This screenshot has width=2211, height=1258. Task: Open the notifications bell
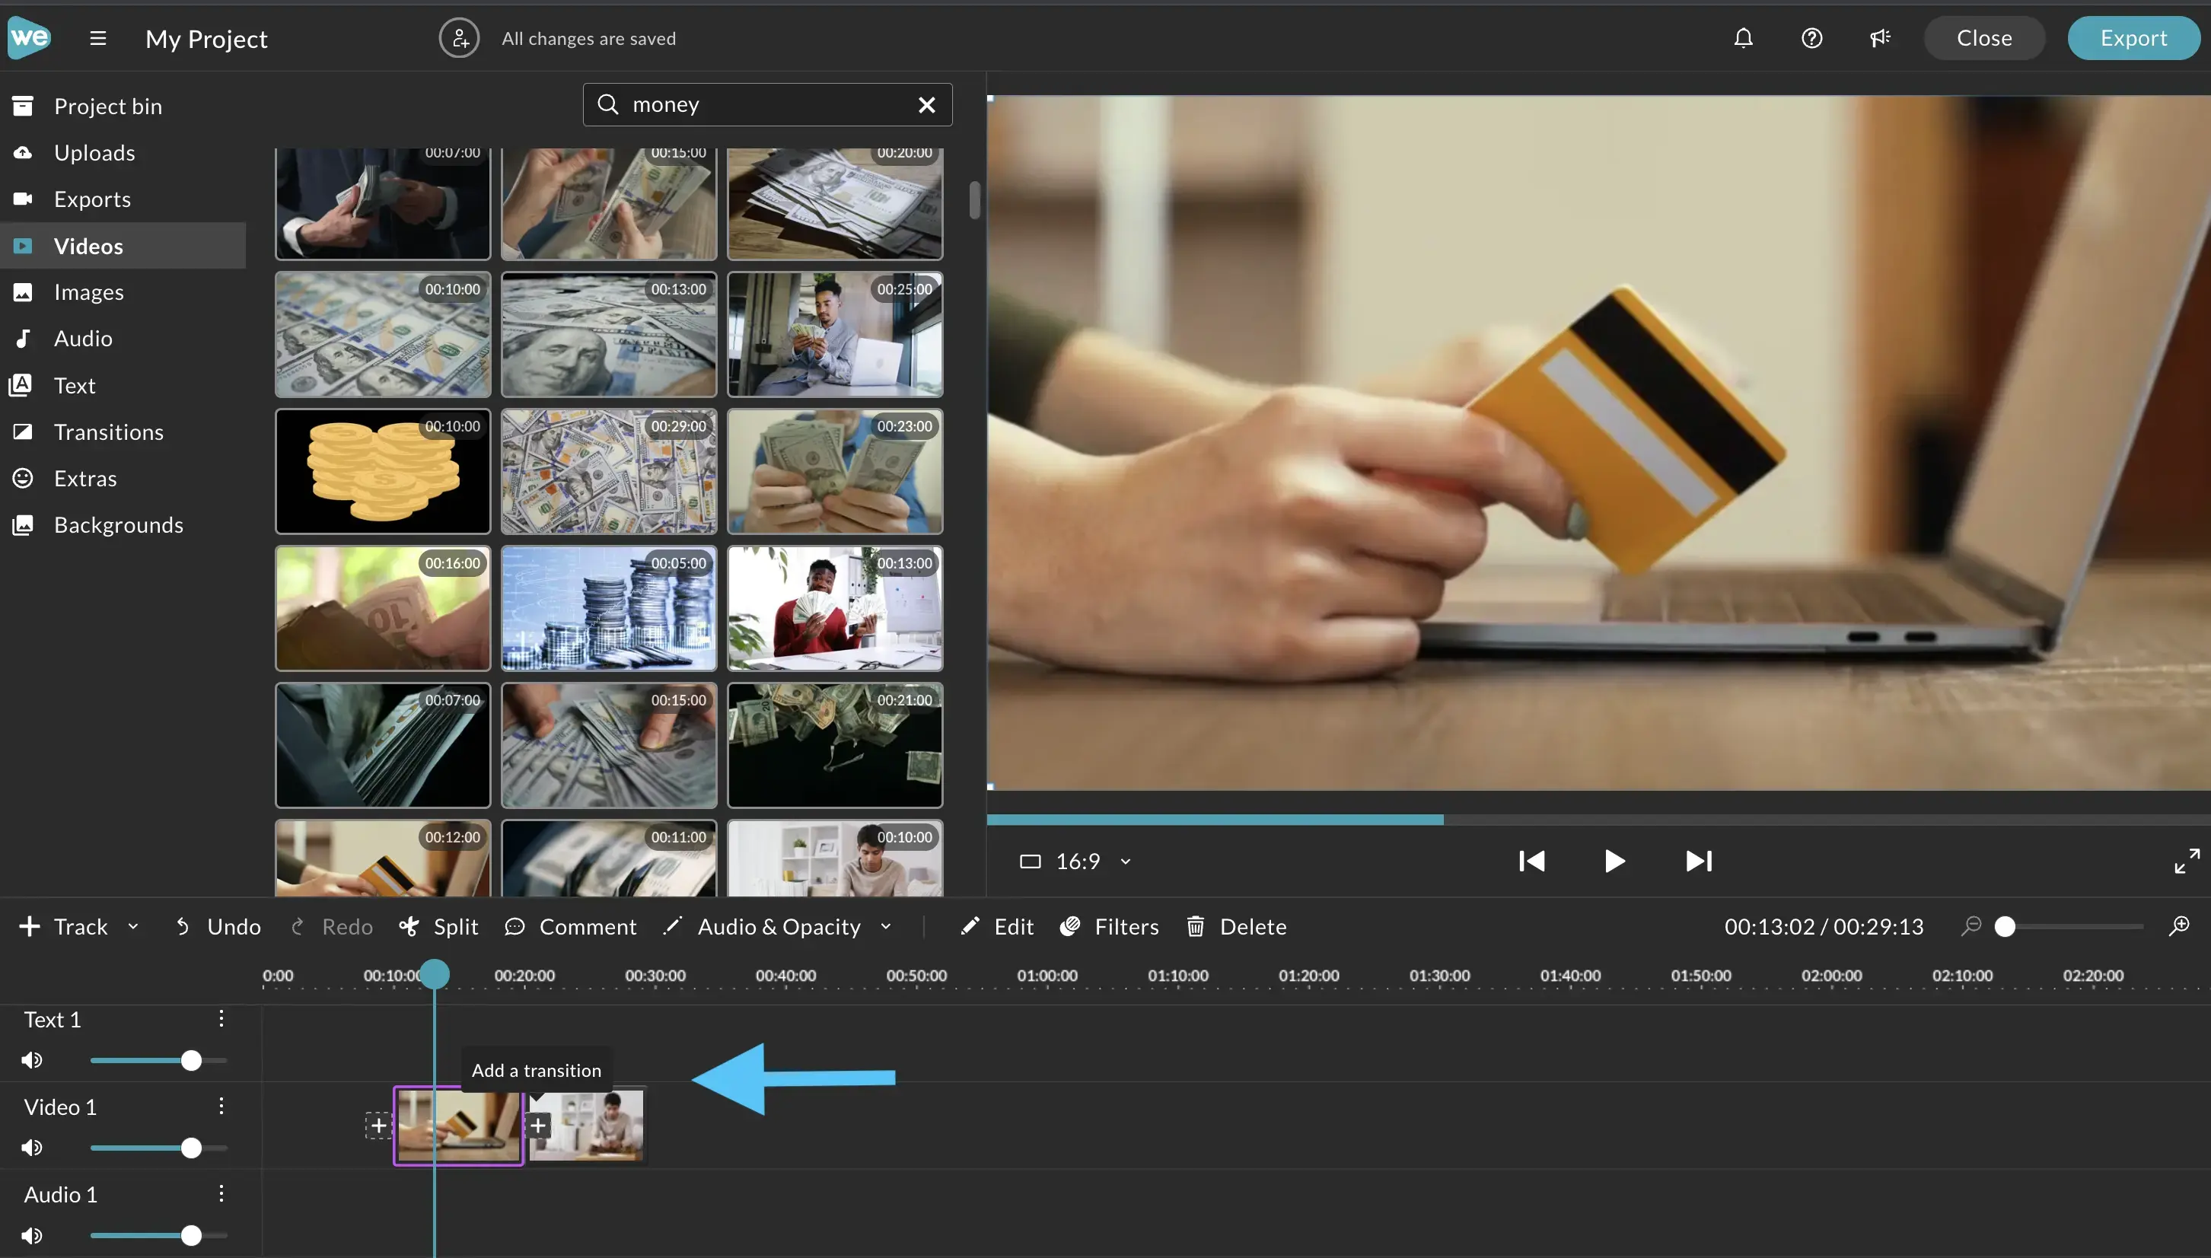[x=1743, y=38]
